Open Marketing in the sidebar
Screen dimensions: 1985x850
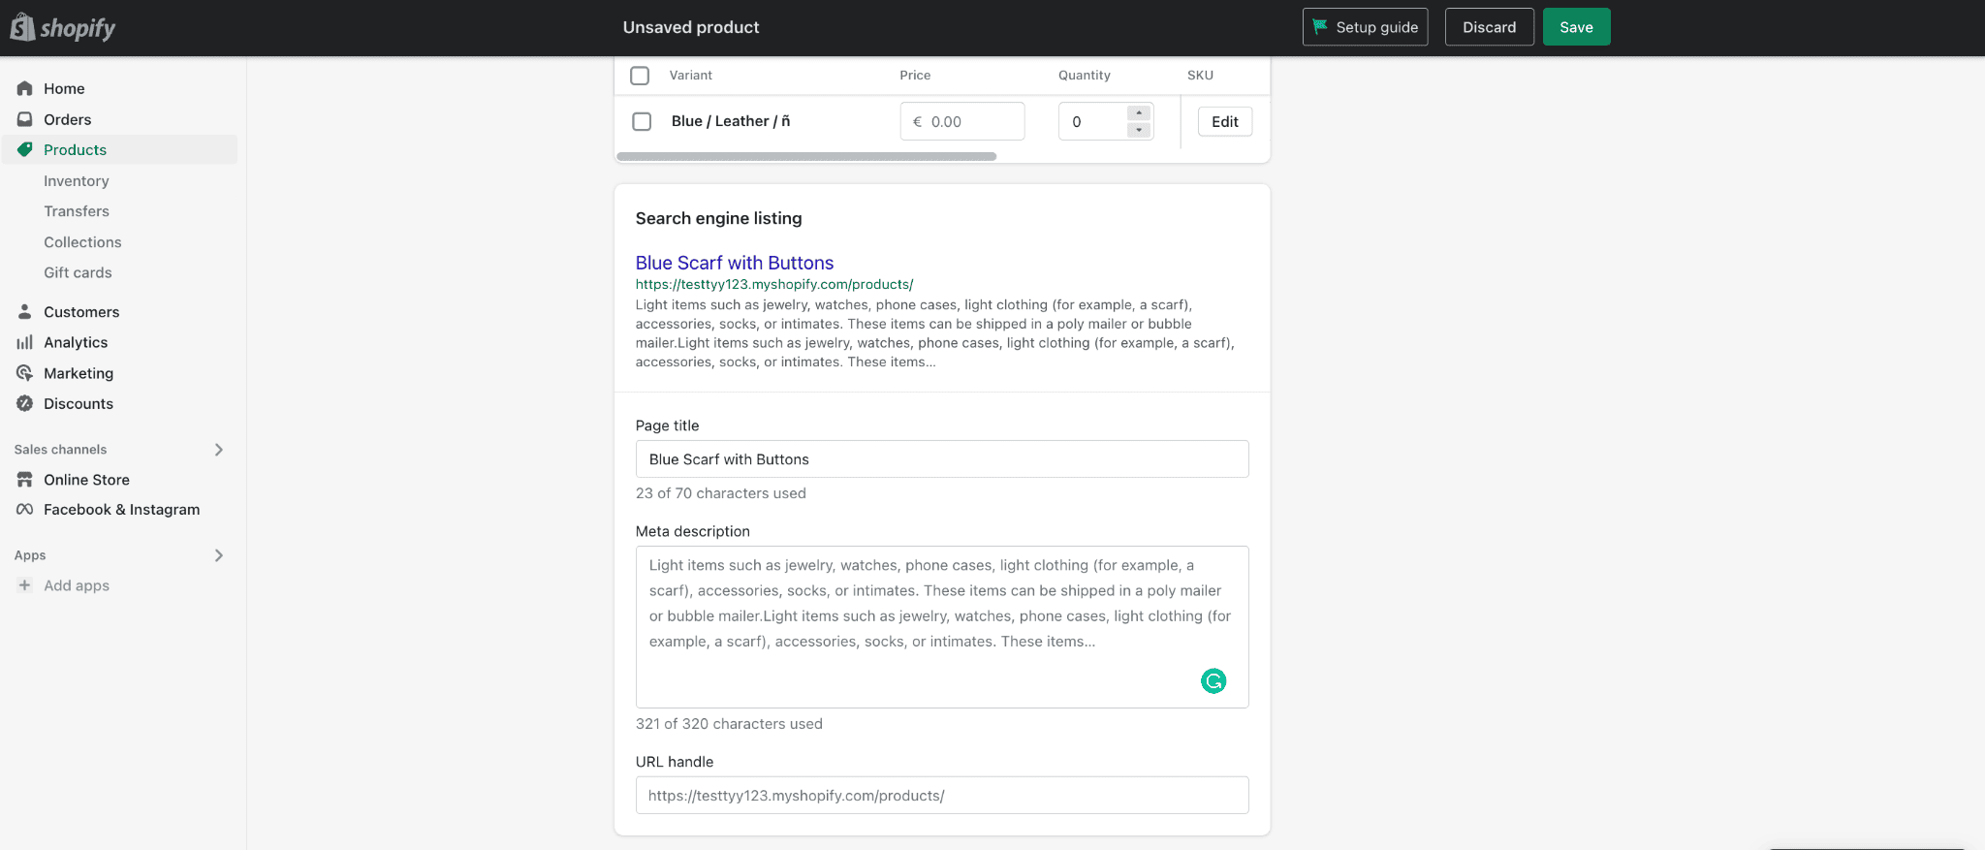[79, 373]
